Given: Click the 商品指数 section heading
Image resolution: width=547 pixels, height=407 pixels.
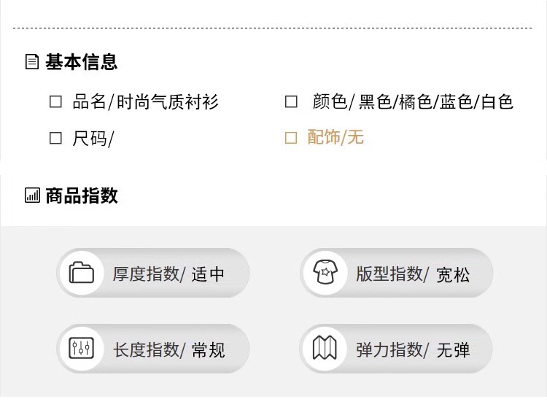Looking at the screenshot, I should pos(81,195).
